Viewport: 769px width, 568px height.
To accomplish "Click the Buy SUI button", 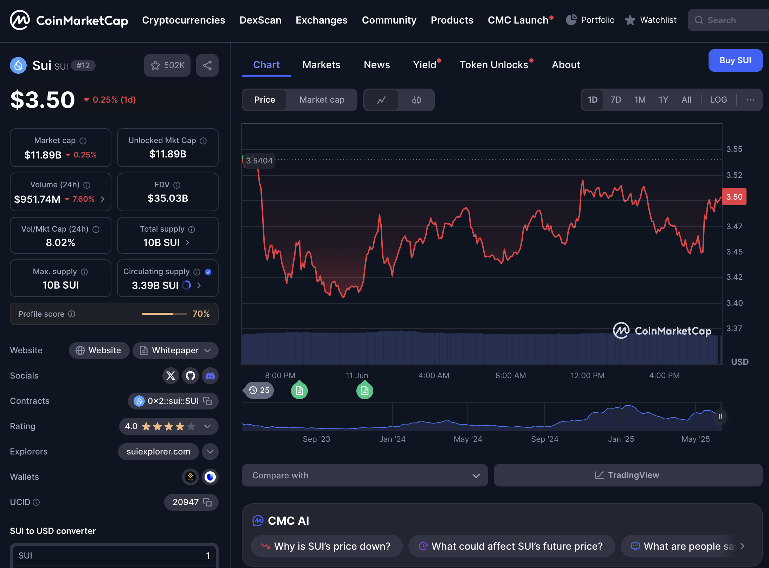I will (x=735, y=60).
